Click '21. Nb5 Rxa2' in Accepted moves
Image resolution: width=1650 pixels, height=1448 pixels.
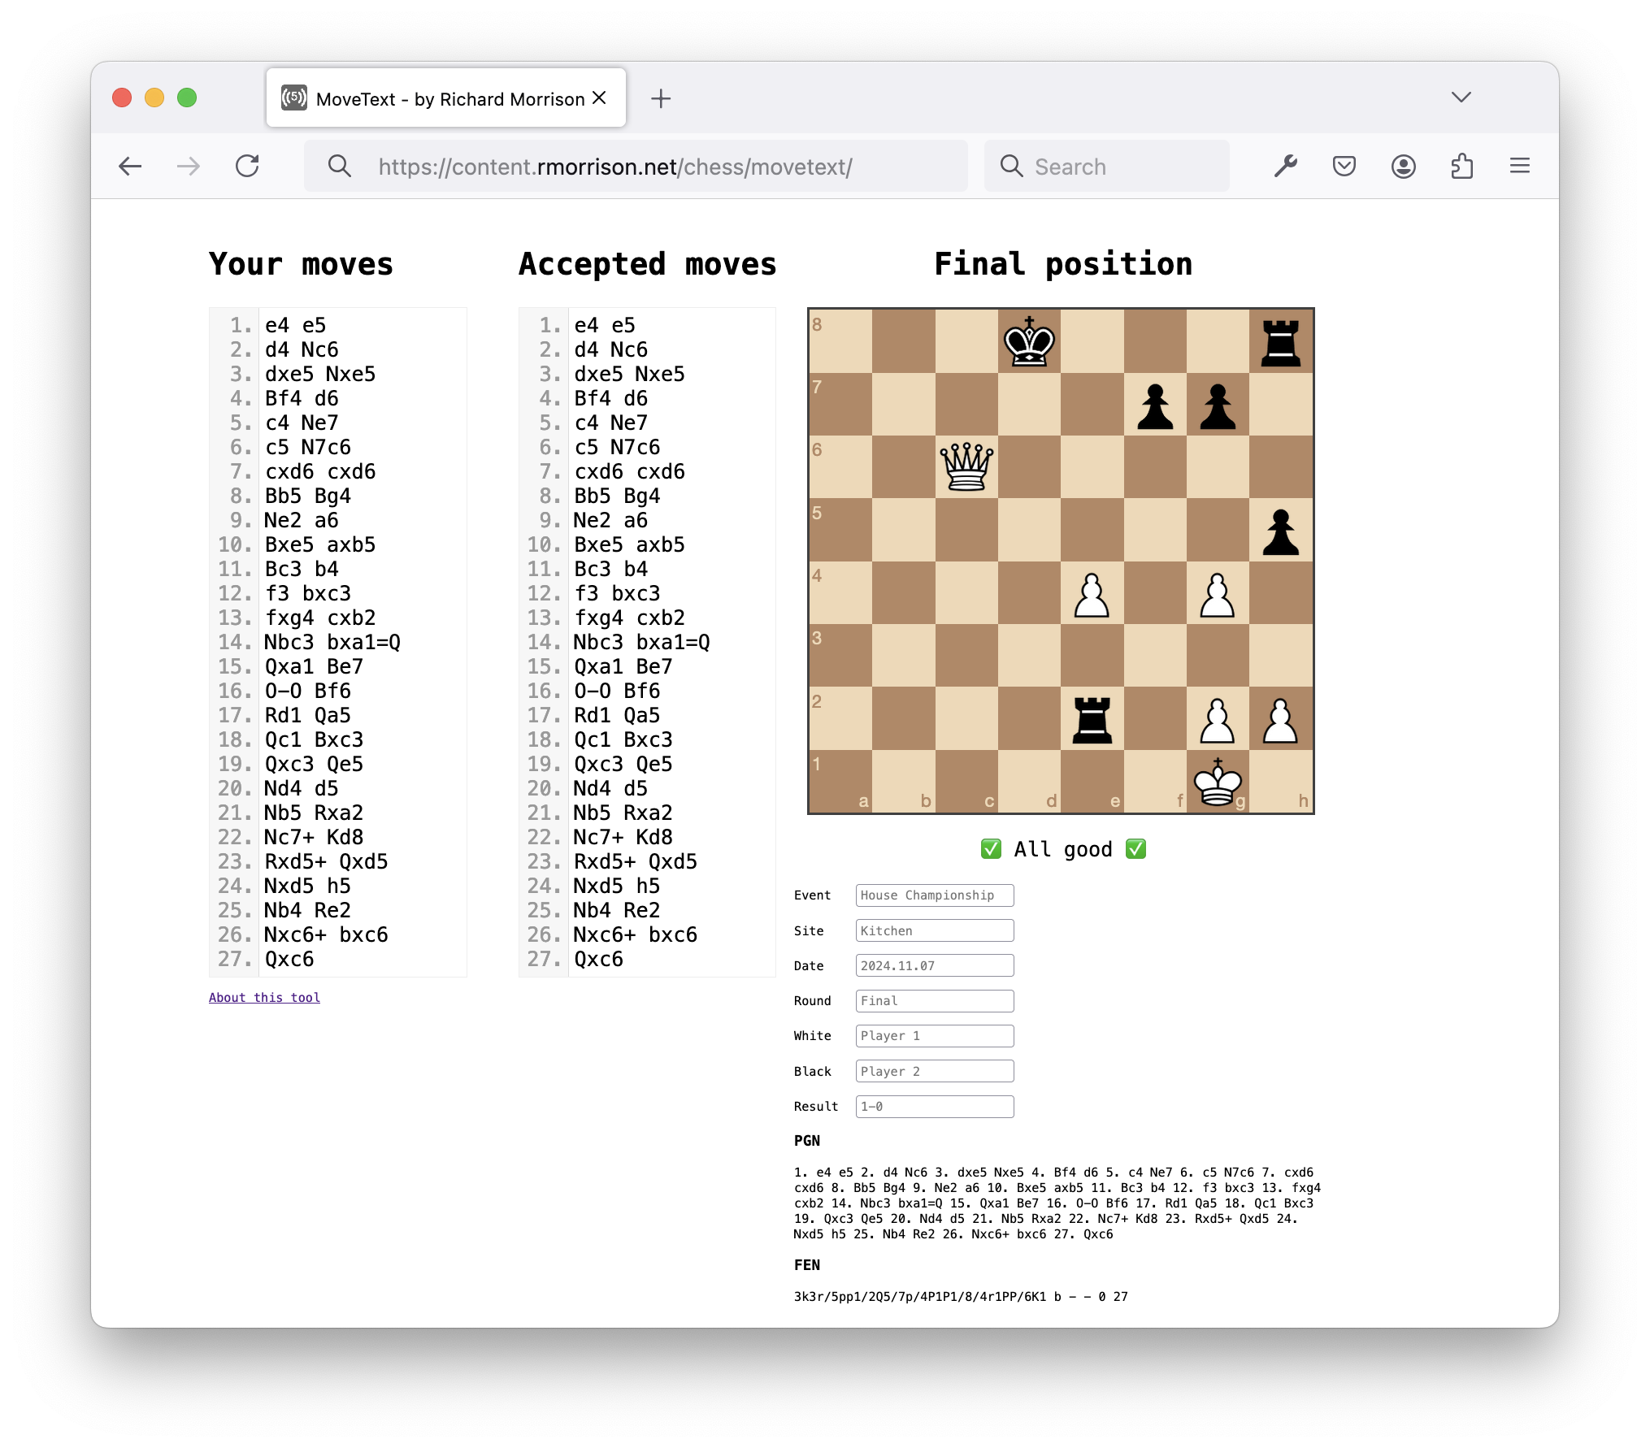click(x=623, y=813)
